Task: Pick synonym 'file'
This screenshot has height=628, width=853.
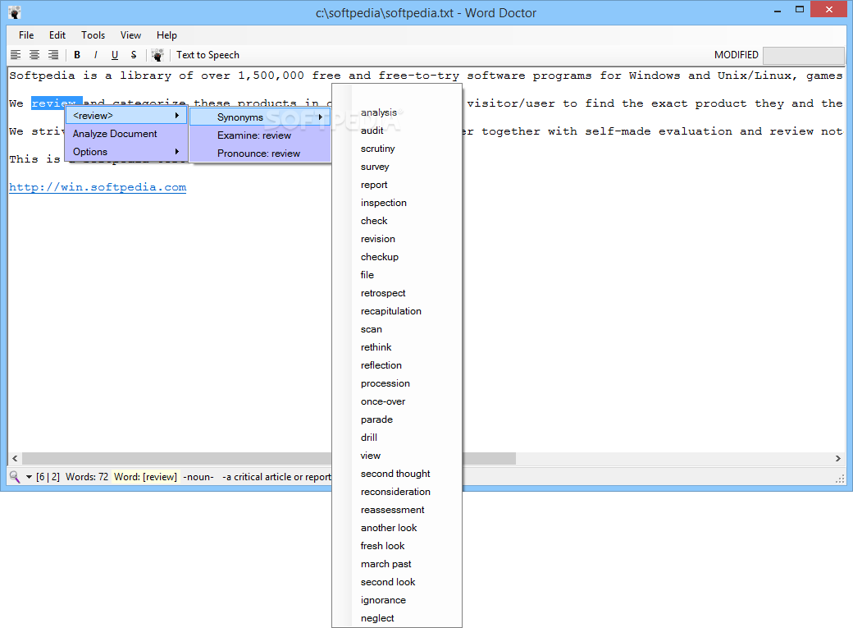Action: tap(367, 274)
